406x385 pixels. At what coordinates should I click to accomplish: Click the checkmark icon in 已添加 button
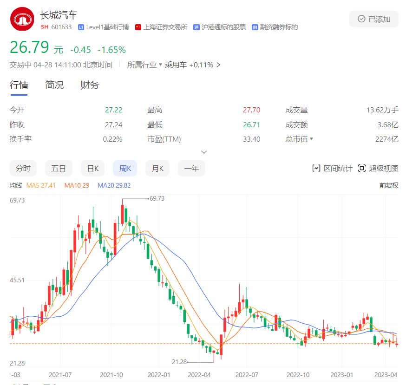[x=361, y=19]
